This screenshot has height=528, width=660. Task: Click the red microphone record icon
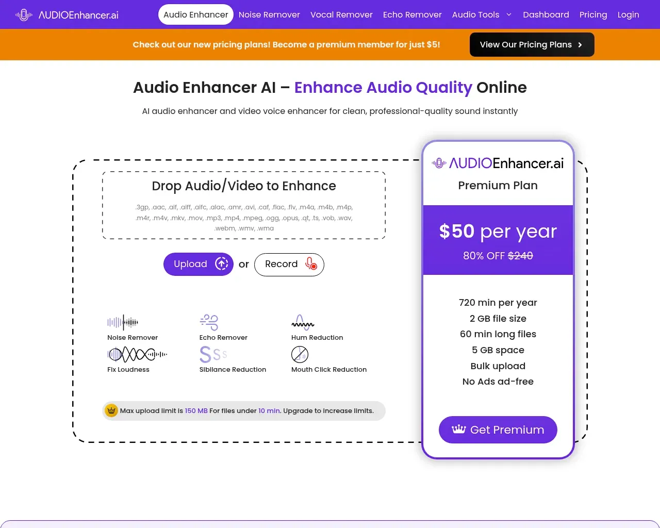click(x=311, y=263)
